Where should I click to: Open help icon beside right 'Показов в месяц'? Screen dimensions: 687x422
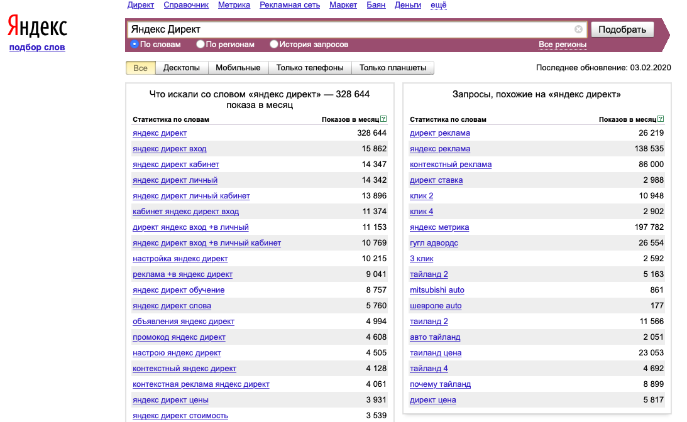point(661,119)
